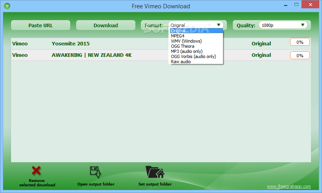Click the Free Vimeo Download app logo
The image size is (322, 193).
pos(7,6)
